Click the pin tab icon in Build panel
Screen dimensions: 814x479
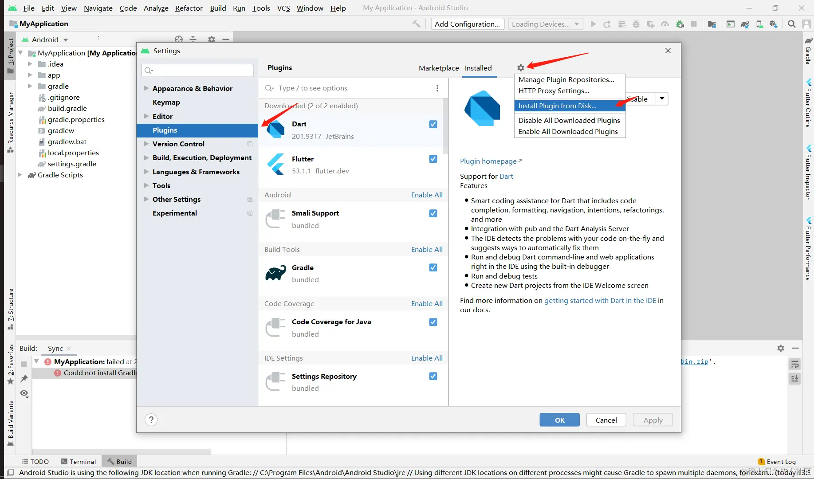pos(24,378)
